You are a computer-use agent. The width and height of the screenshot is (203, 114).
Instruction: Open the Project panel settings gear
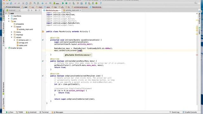click(36, 10)
